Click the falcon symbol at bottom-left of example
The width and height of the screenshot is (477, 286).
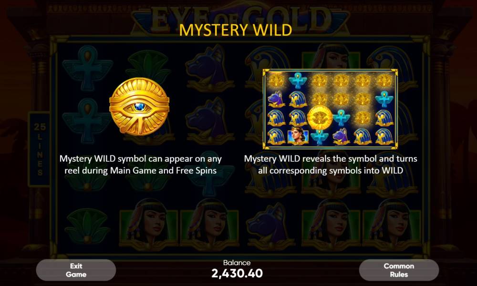[x=276, y=136]
